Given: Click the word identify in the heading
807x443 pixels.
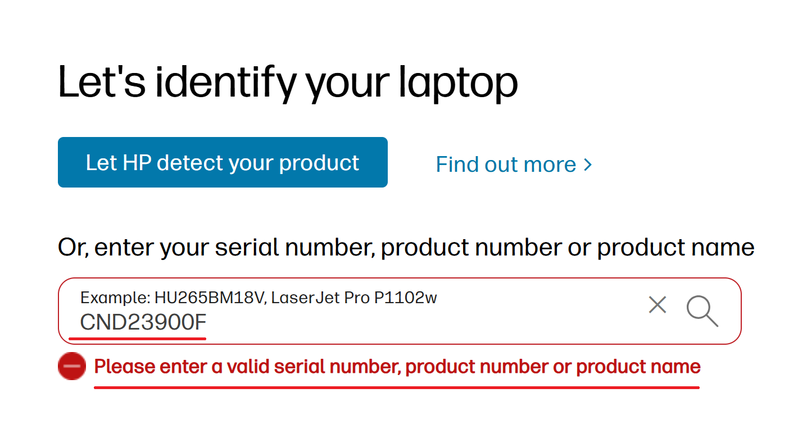Looking at the screenshot, I should 225,83.
